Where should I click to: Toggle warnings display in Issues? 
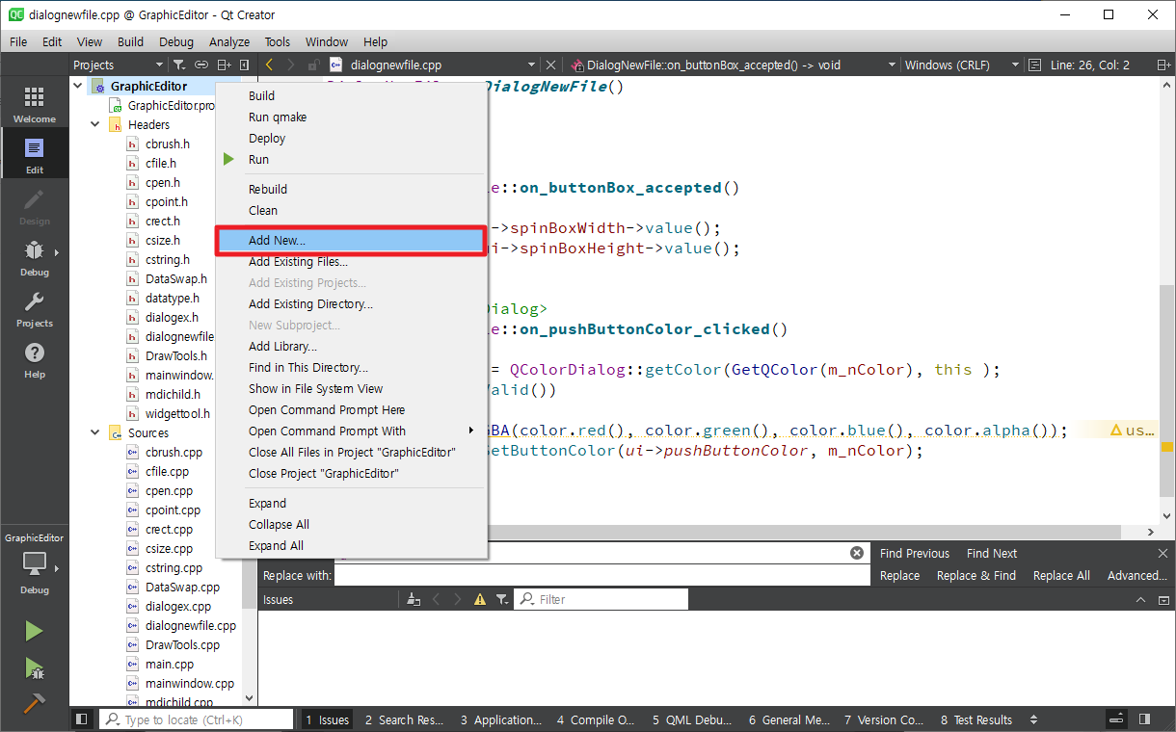tap(480, 599)
